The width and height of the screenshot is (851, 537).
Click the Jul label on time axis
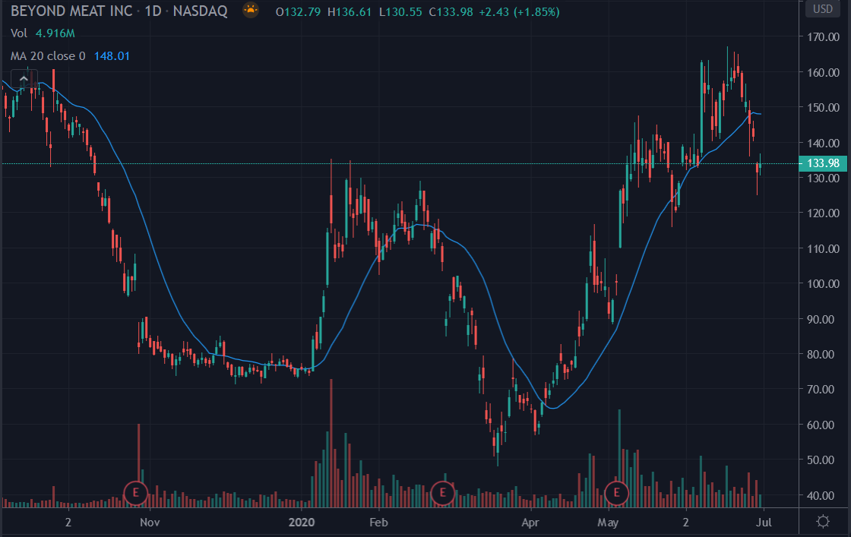[x=764, y=523]
